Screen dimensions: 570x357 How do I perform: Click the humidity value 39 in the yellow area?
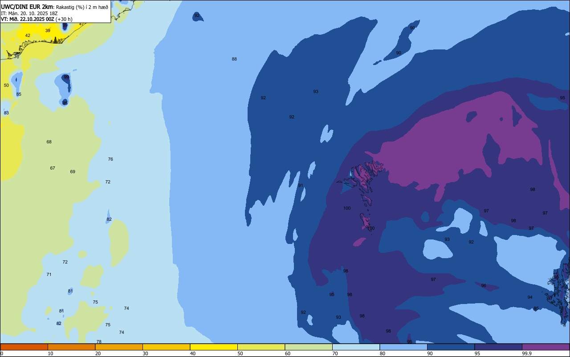pos(48,31)
